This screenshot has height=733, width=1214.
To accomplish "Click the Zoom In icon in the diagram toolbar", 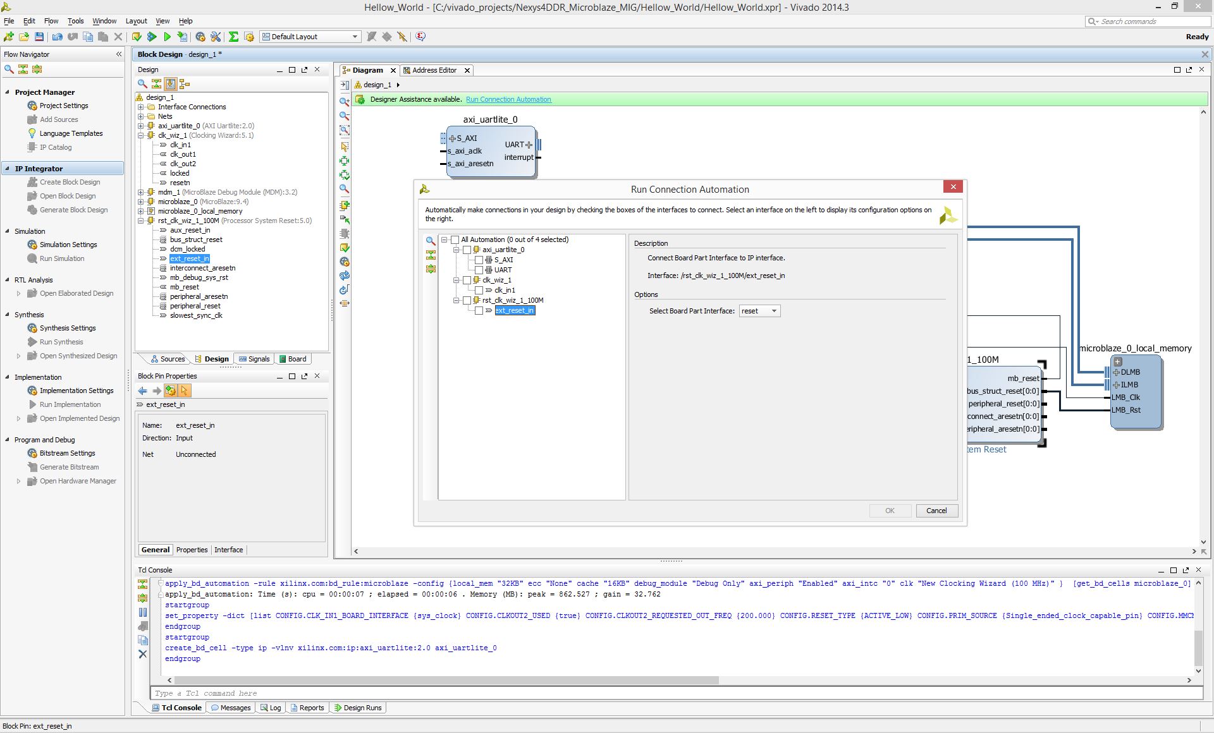I will [x=344, y=101].
